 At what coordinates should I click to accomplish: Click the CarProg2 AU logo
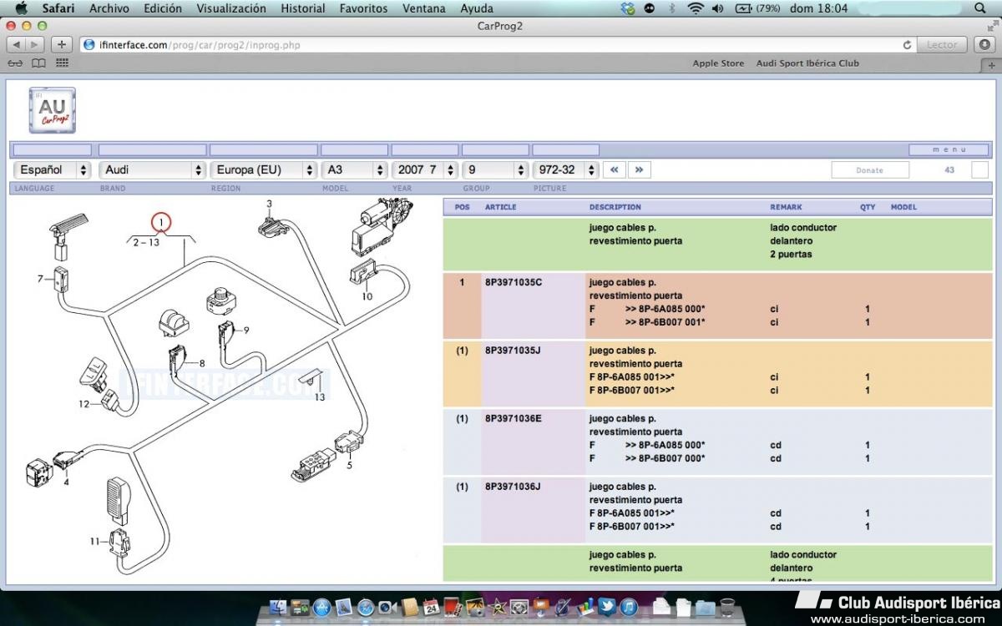[52, 110]
